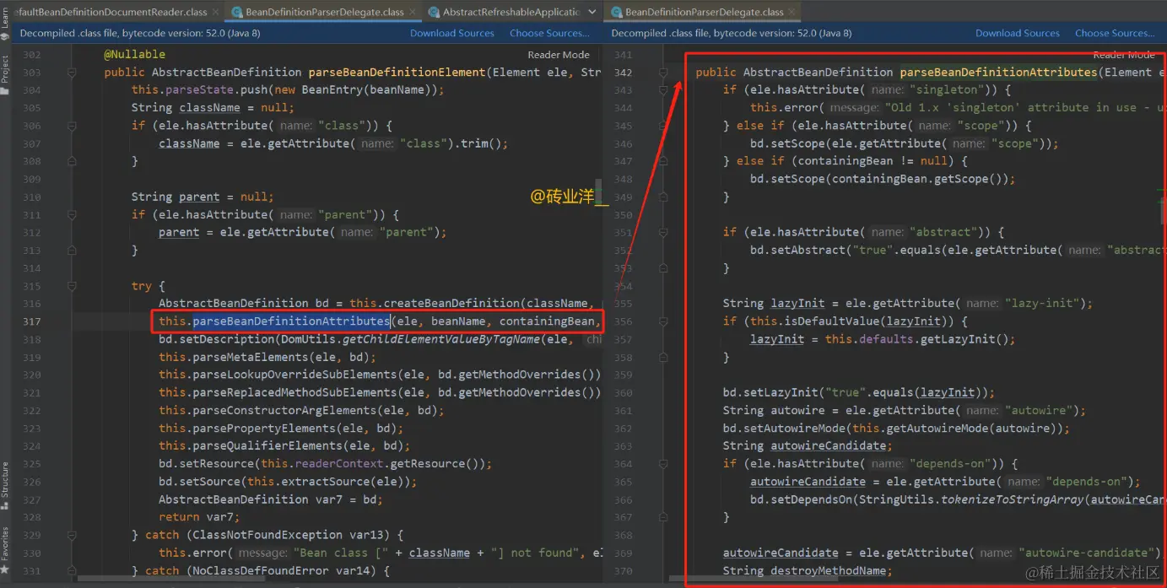
Task: Click parseLookupOverrideSubElements on line 320
Action: pyautogui.click(x=296, y=375)
